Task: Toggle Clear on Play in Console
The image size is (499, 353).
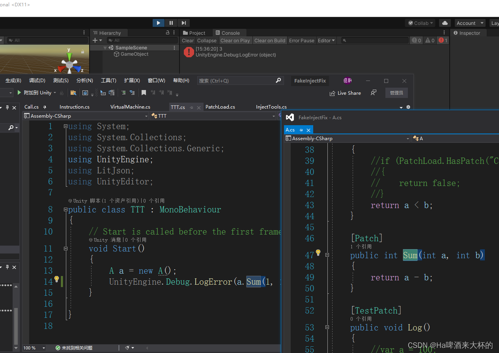Action: pos(235,40)
